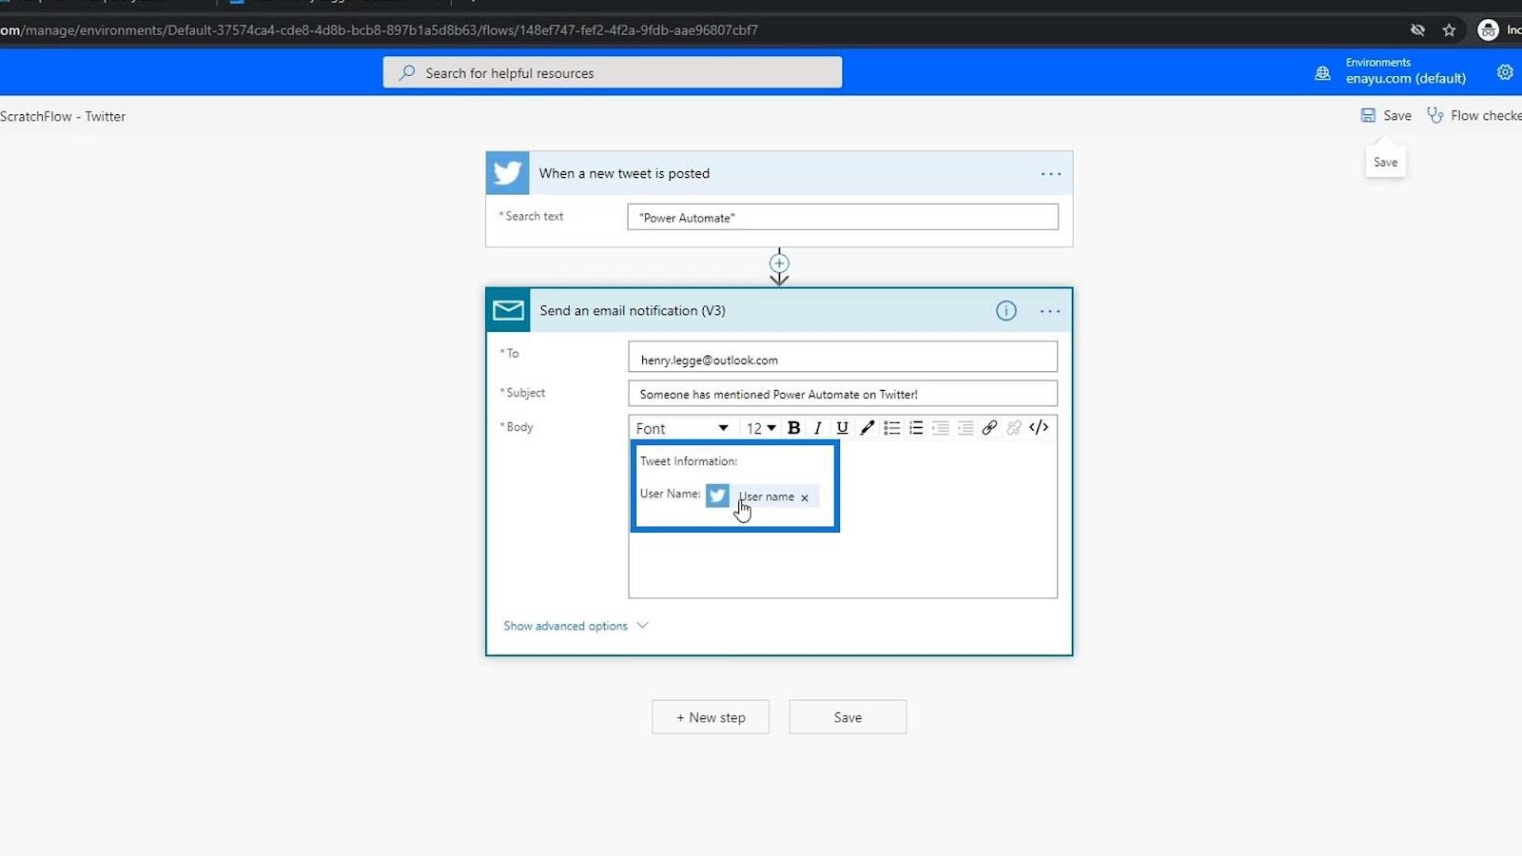Open the Font dropdown
1522x856 pixels.
[682, 428]
